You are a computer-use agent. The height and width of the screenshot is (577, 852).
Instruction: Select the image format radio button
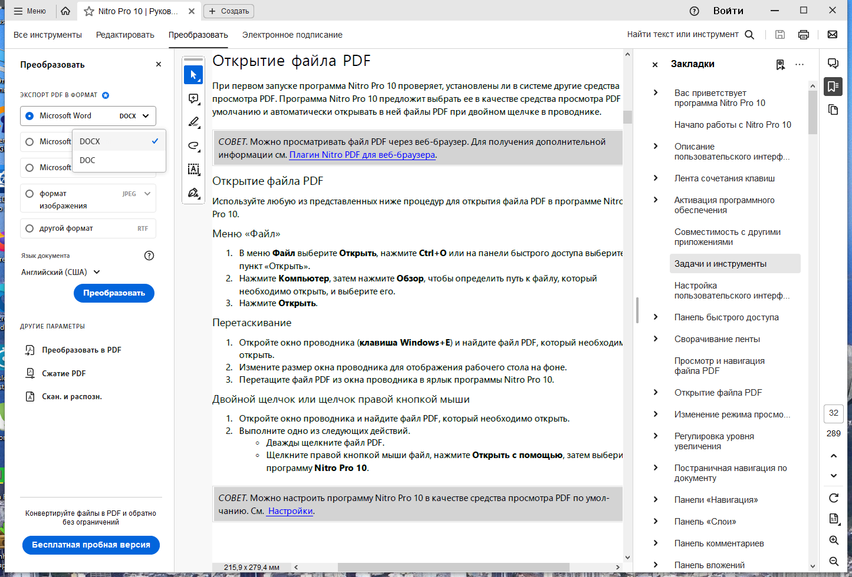29,194
